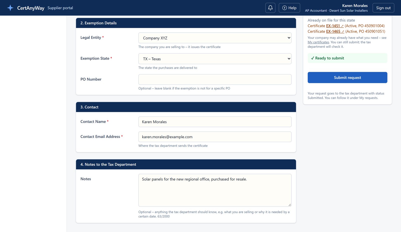The height and width of the screenshot is (232, 401).
Task: Click the CertAnyWay brand name
Action: coord(31,8)
